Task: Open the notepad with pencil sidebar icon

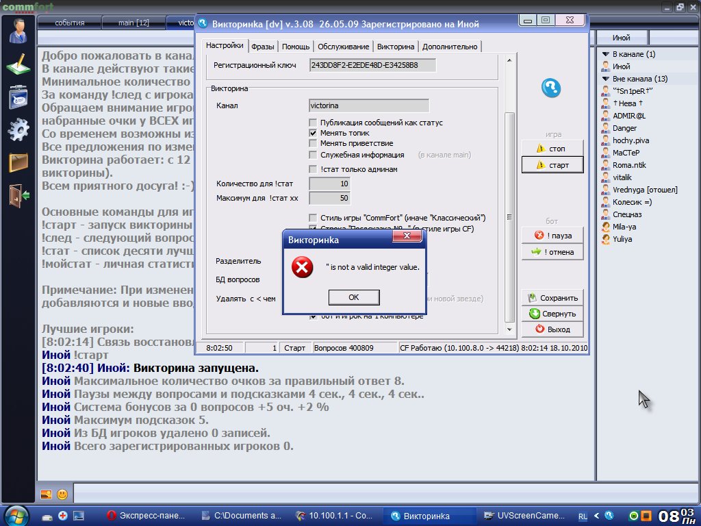Action: [18, 64]
